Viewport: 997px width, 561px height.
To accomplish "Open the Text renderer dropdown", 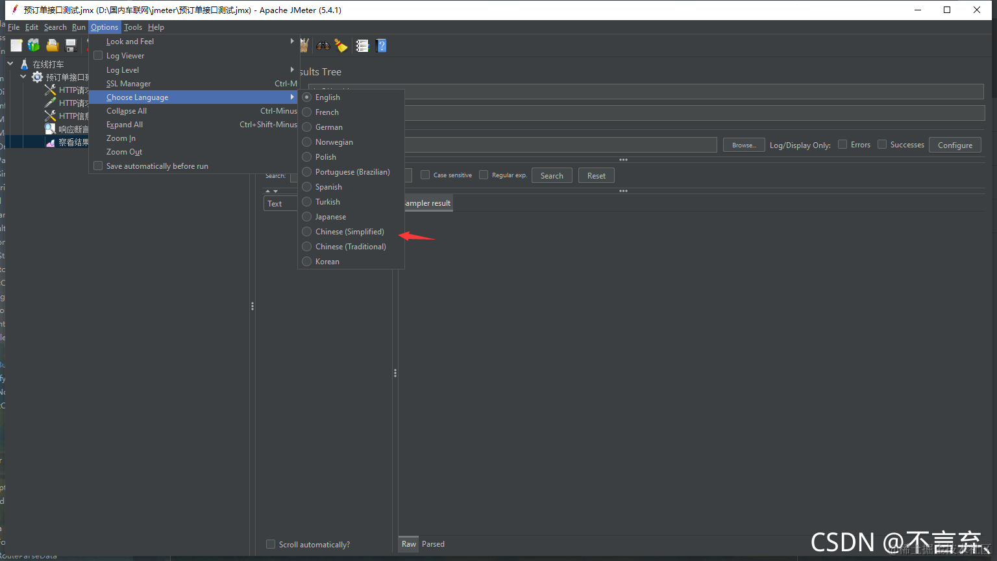I will pyautogui.click(x=280, y=203).
